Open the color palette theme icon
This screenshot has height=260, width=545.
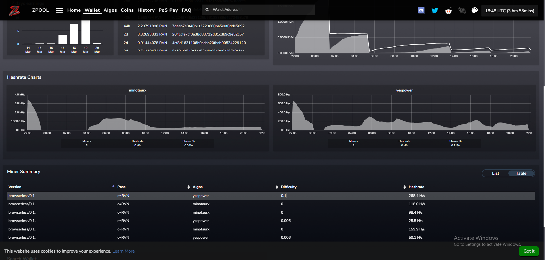(x=475, y=11)
